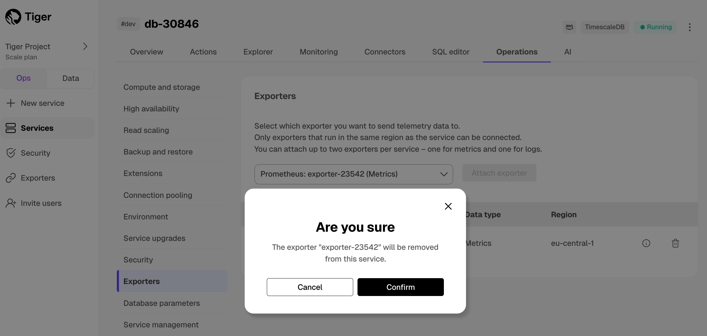Click the plus icon for New service
This screenshot has width=707, height=336.
click(x=11, y=103)
